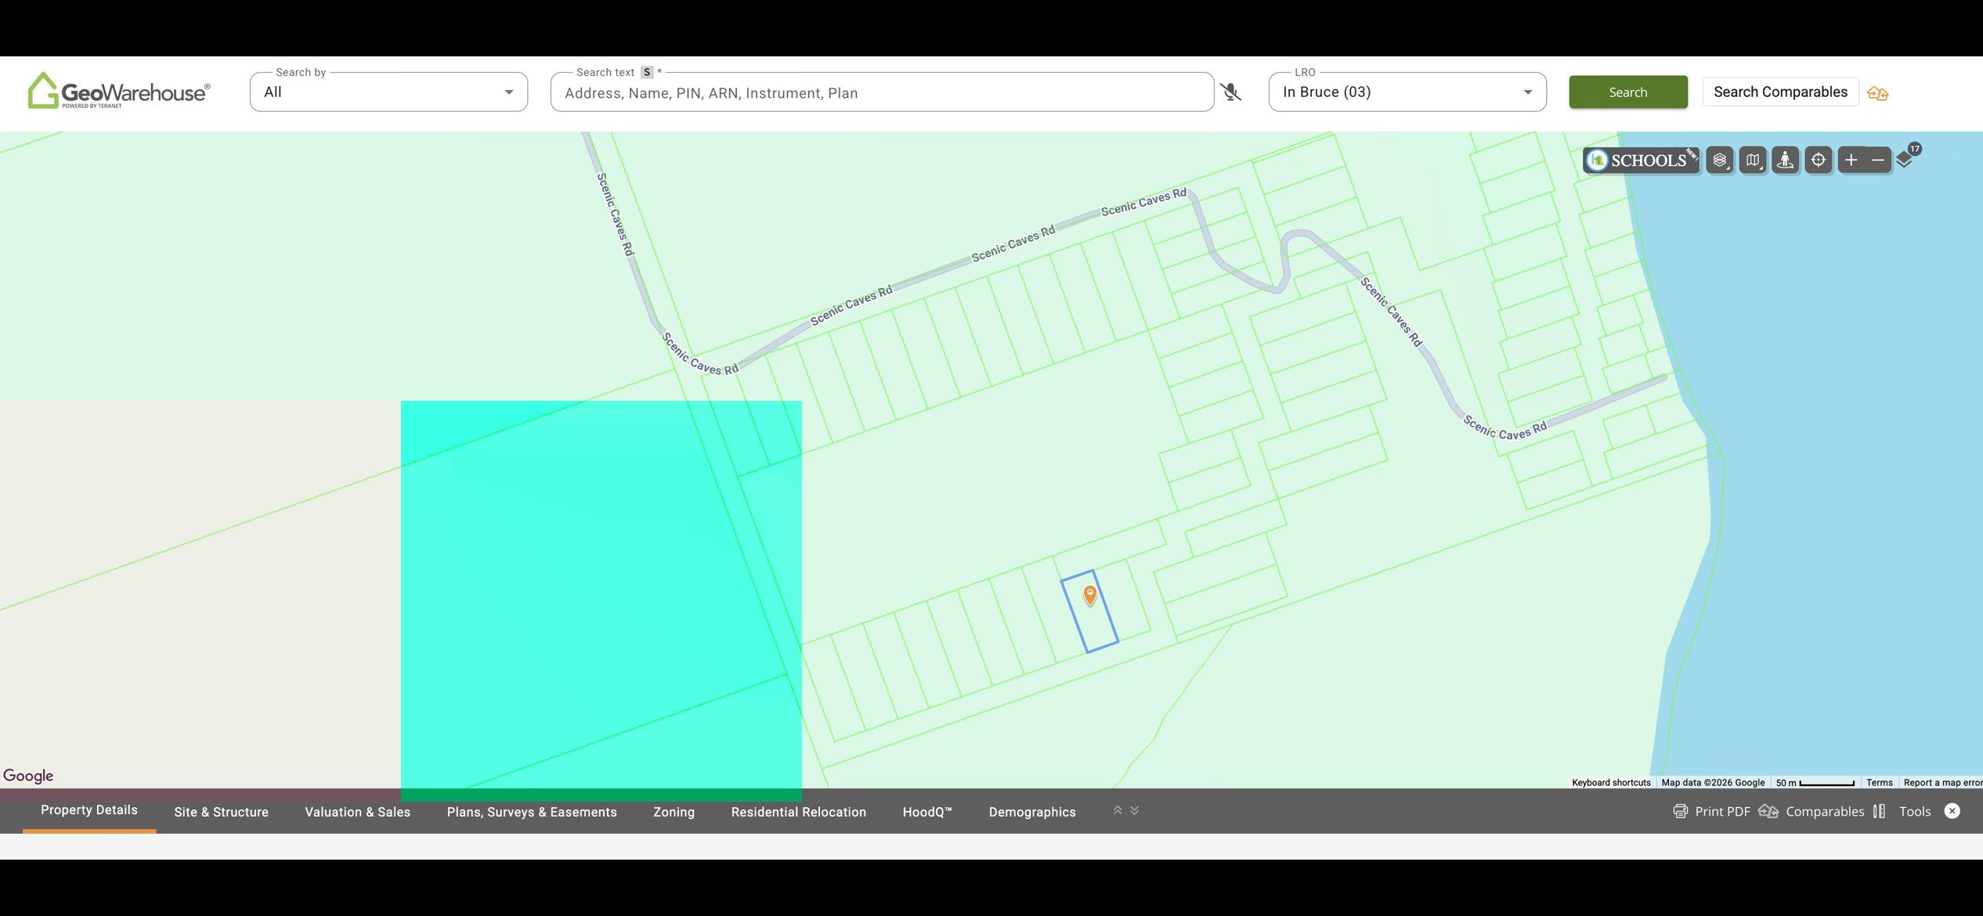The image size is (1983, 916).
Task: Open the LRO In Bruce dropdown
Action: 1407,92
